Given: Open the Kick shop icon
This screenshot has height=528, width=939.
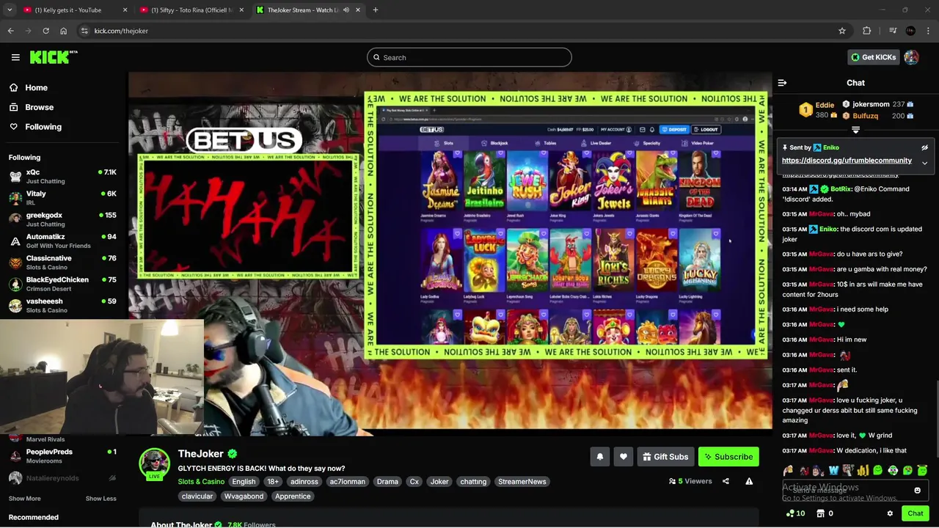Looking at the screenshot, I should [x=821, y=513].
